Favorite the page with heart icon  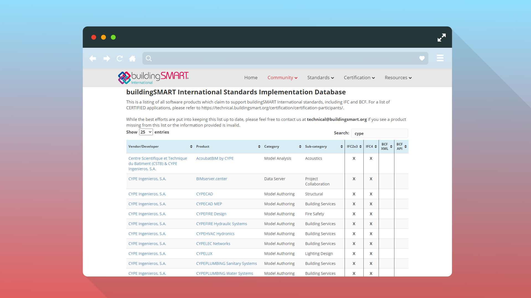pyautogui.click(x=422, y=58)
